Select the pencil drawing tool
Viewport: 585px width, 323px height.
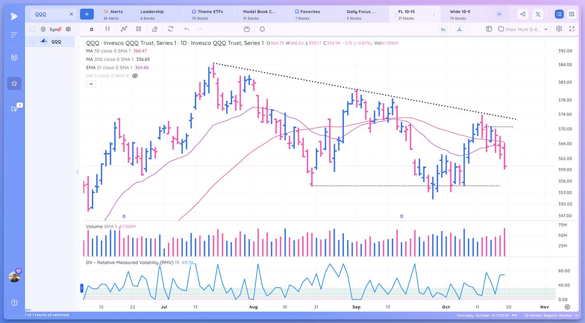point(155,29)
